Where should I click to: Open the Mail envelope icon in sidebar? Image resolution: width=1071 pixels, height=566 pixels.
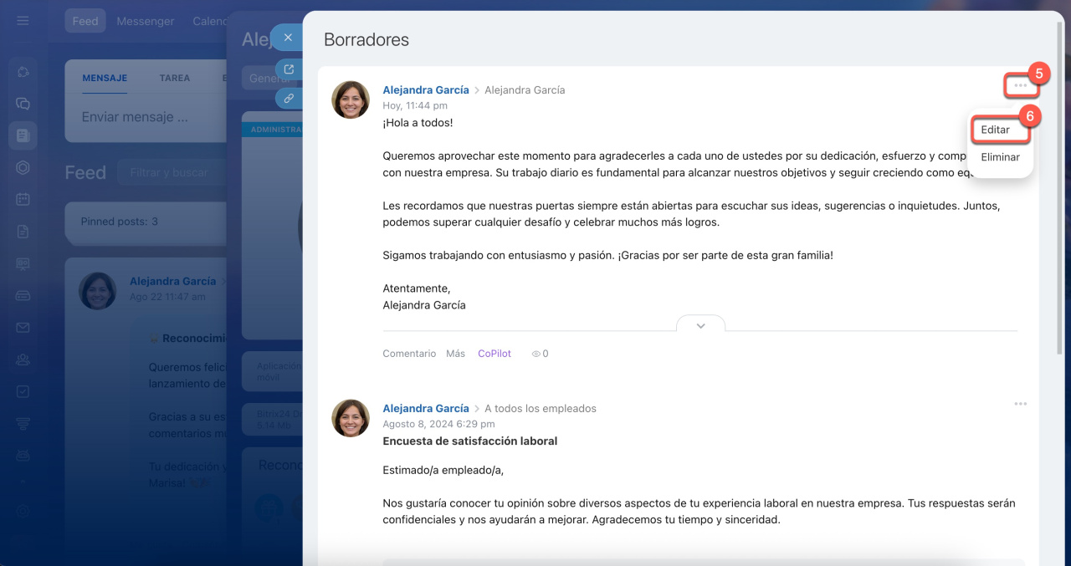[23, 327]
